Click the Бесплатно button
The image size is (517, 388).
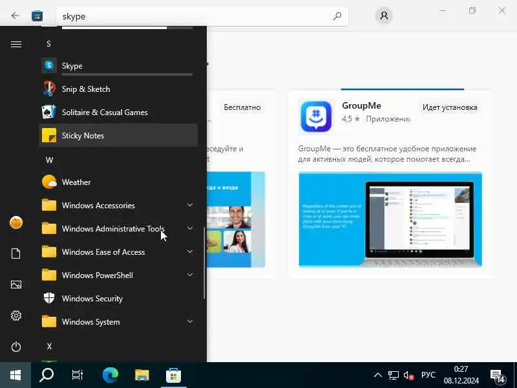pyautogui.click(x=242, y=107)
